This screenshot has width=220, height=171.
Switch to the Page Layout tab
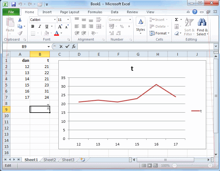(x=70, y=12)
